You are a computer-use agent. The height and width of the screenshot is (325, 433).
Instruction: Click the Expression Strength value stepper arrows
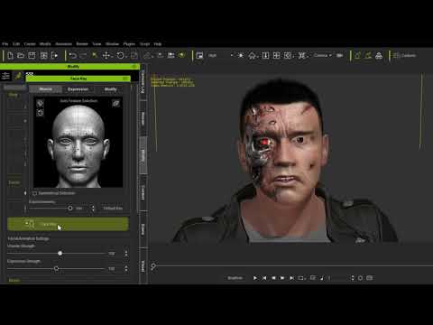pyautogui.click(x=126, y=268)
